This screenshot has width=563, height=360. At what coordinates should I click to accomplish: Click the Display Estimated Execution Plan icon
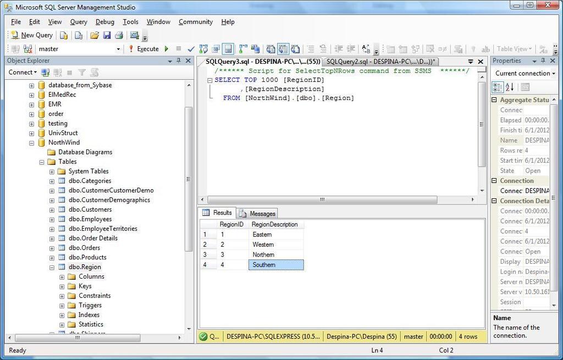[x=203, y=49]
